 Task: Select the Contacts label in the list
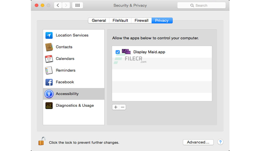(64, 47)
